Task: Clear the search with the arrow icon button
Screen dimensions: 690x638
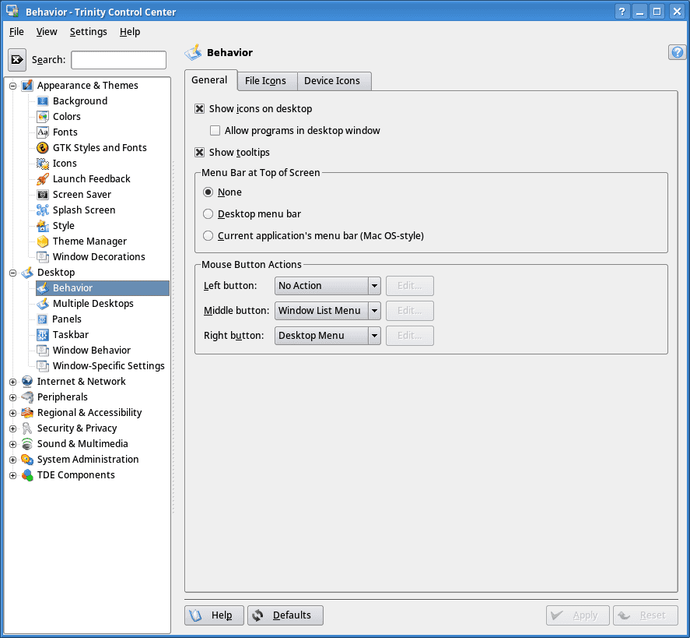Action: coord(17,59)
